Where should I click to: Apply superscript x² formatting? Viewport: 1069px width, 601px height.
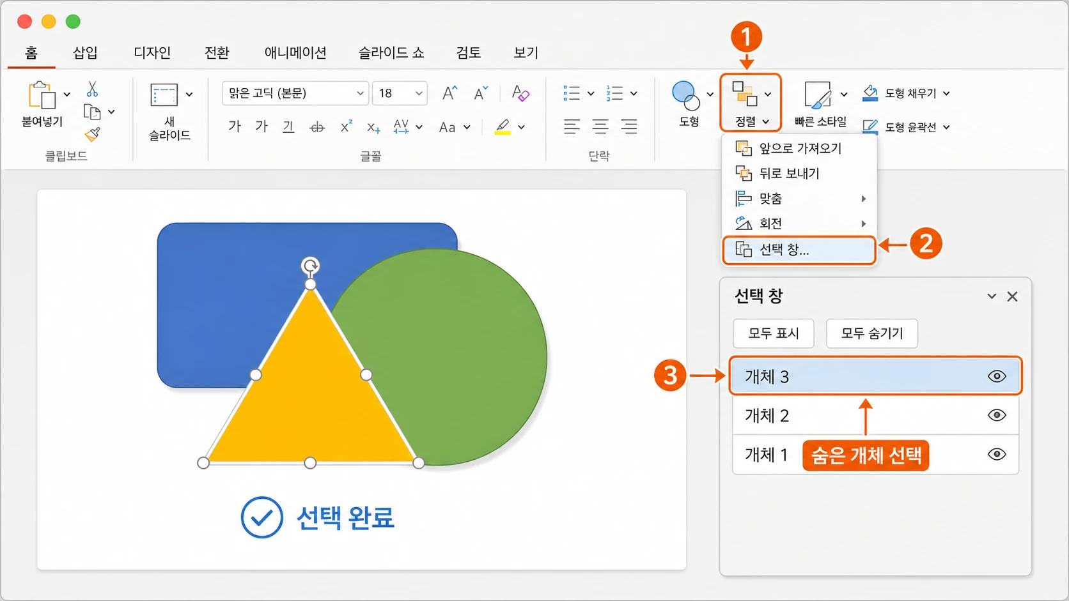click(x=346, y=126)
